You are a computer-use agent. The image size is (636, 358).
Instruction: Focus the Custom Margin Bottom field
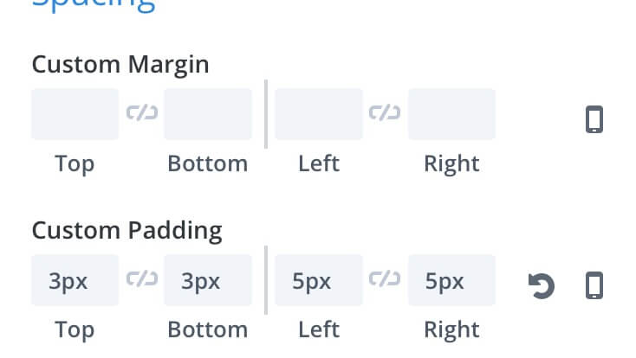pyautogui.click(x=208, y=114)
